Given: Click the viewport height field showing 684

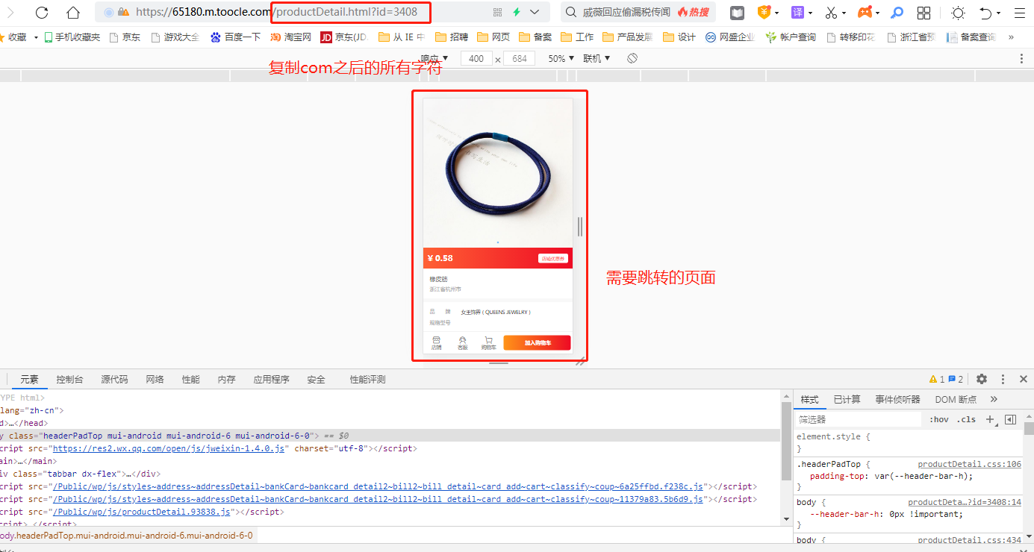Looking at the screenshot, I should pos(520,58).
